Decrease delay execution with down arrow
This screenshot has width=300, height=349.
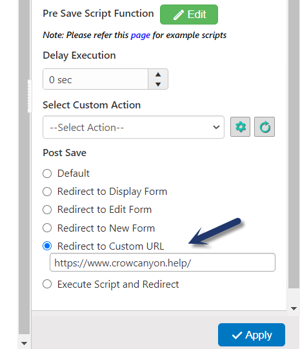158,85
